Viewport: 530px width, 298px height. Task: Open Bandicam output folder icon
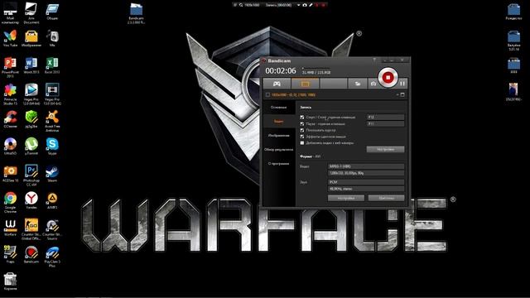point(357,84)
